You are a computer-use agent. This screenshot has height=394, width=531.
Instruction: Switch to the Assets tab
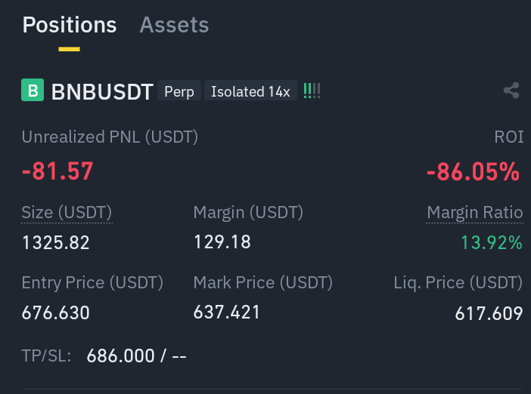click(x=174, y=25)
